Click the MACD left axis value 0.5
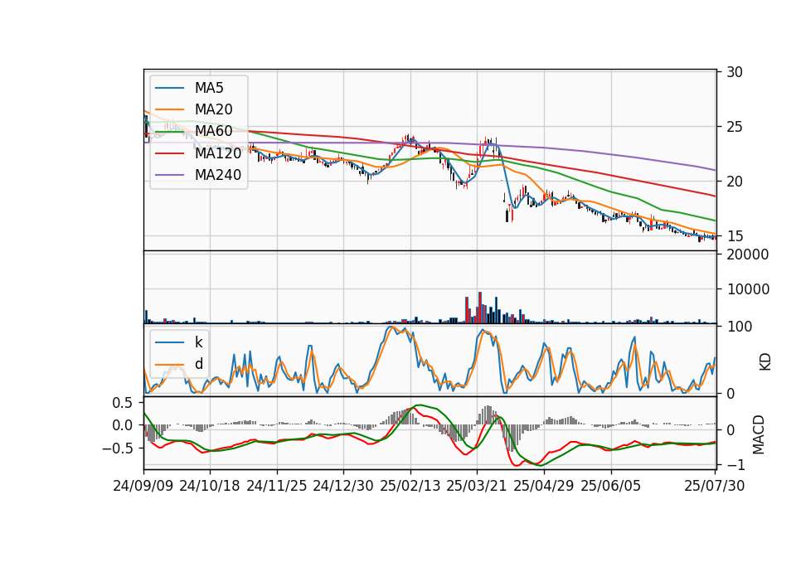This screenshot has height=572, width=796. (x=122, y=403)
